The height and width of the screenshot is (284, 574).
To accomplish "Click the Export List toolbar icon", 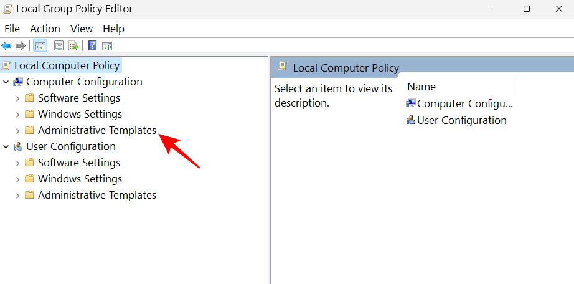I will (73, 45).
